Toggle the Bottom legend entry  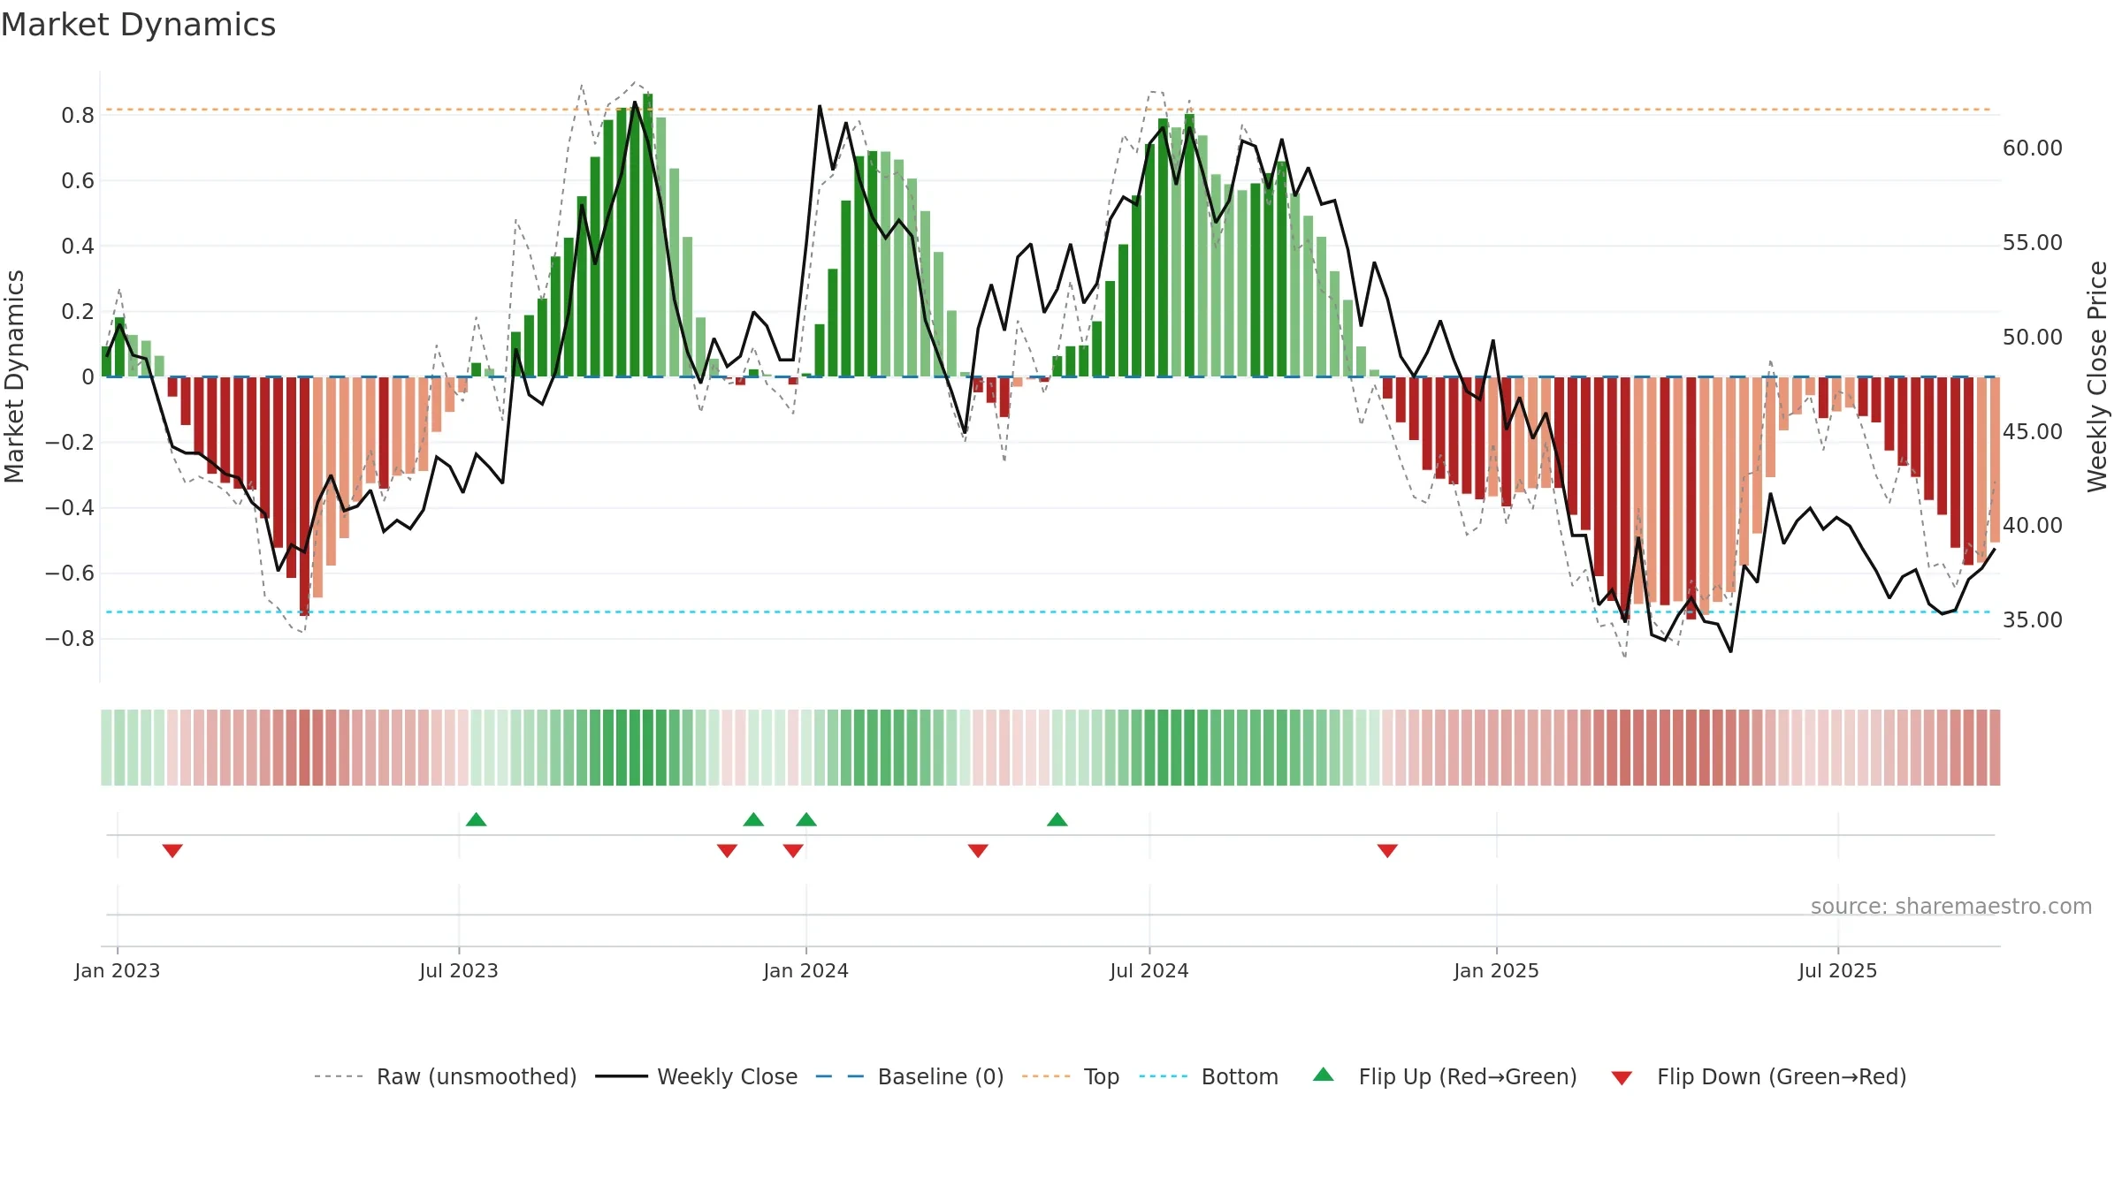tap(1209, 1076)
